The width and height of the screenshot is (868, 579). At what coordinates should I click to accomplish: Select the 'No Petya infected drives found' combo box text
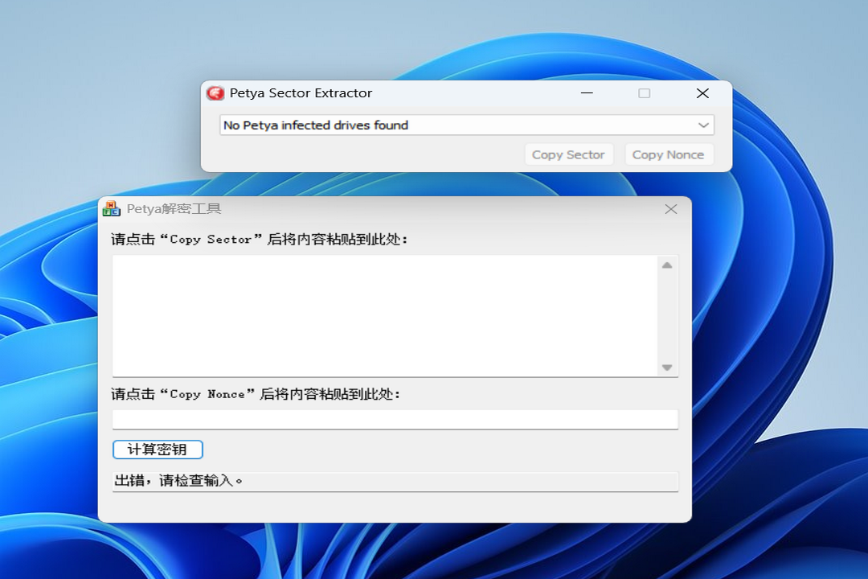pos(316,125)
